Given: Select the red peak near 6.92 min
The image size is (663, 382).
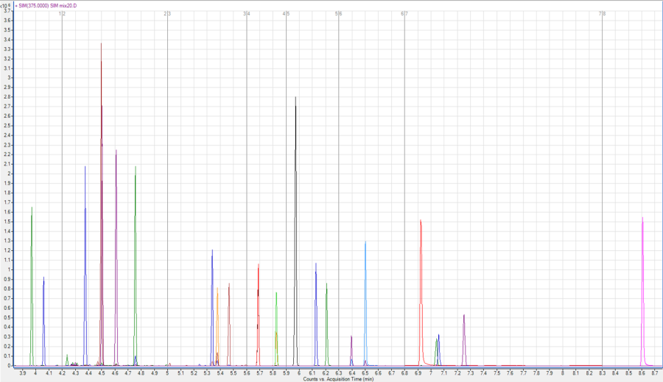Looking at the screenshot, I should pos(421,291).
